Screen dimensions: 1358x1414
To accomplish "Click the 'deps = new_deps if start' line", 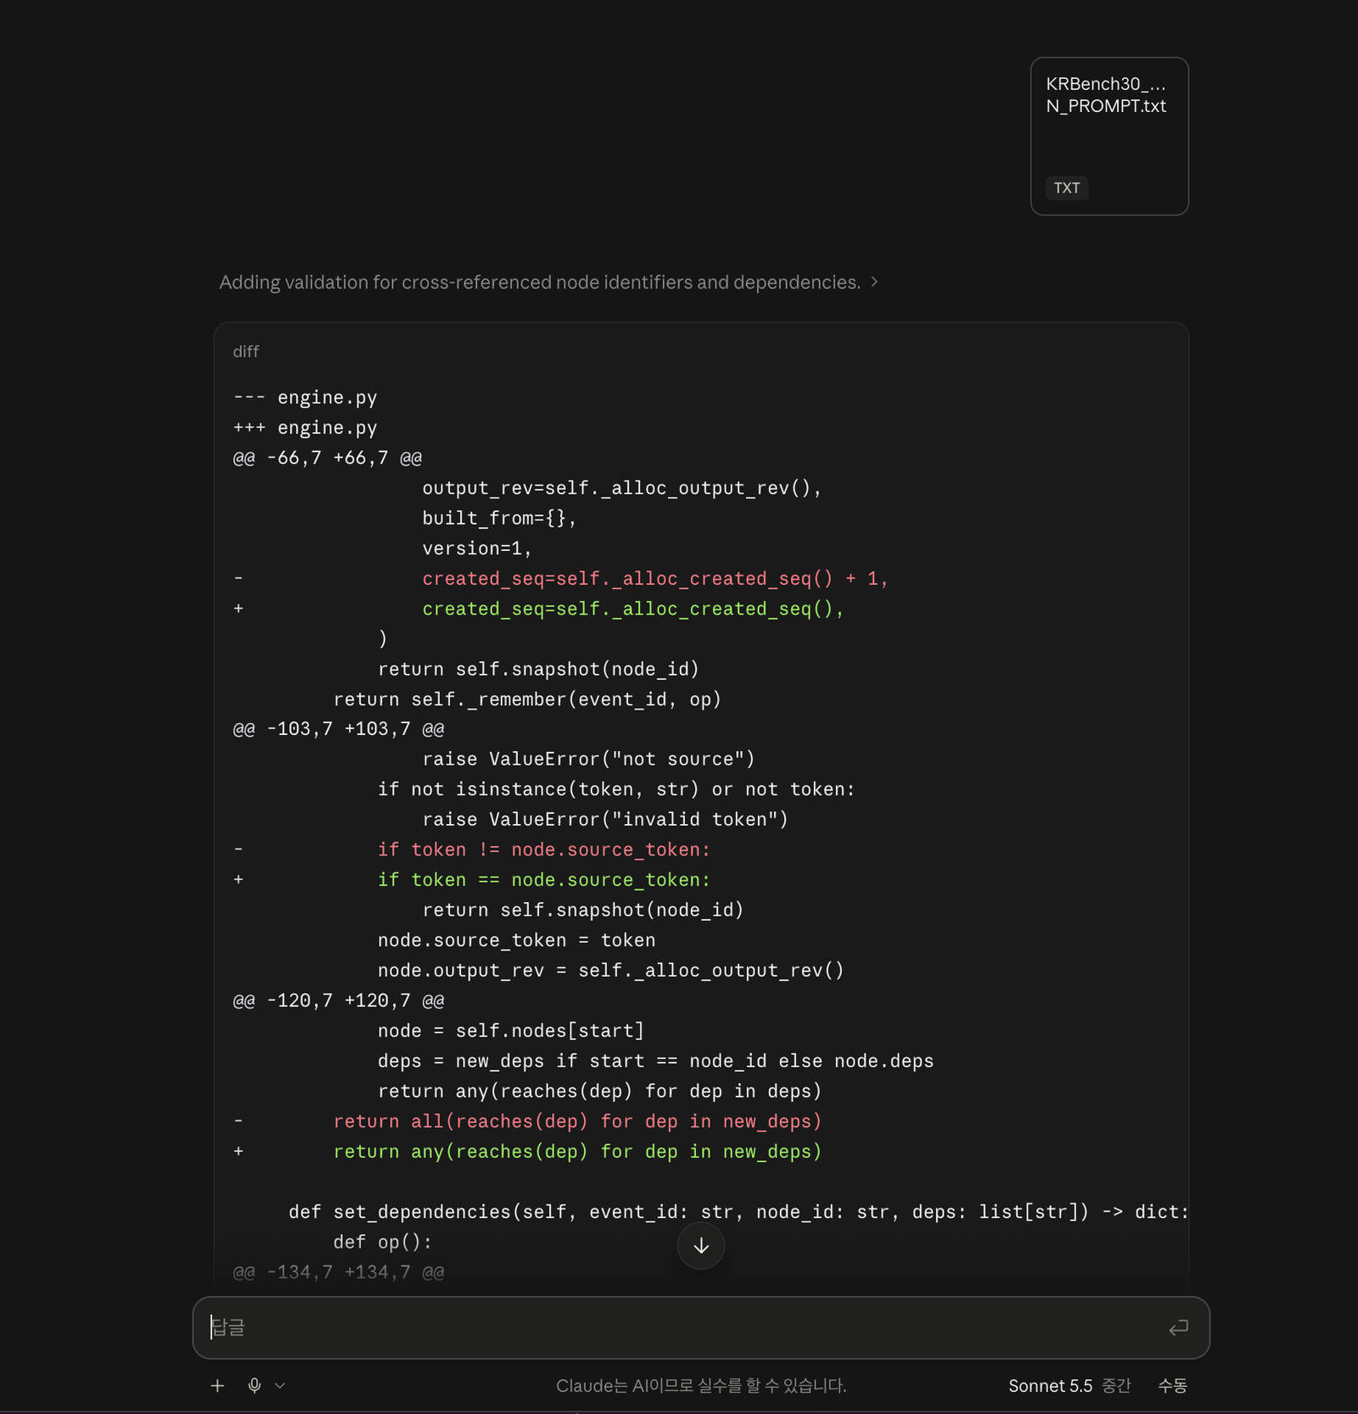I will (655, 1061).
